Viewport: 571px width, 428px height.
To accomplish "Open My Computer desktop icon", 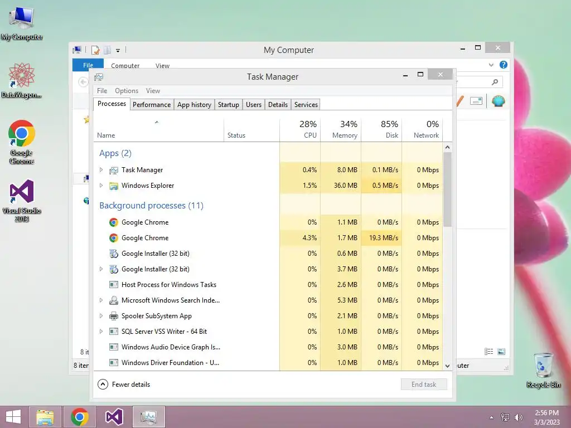I will coord(22,23).
